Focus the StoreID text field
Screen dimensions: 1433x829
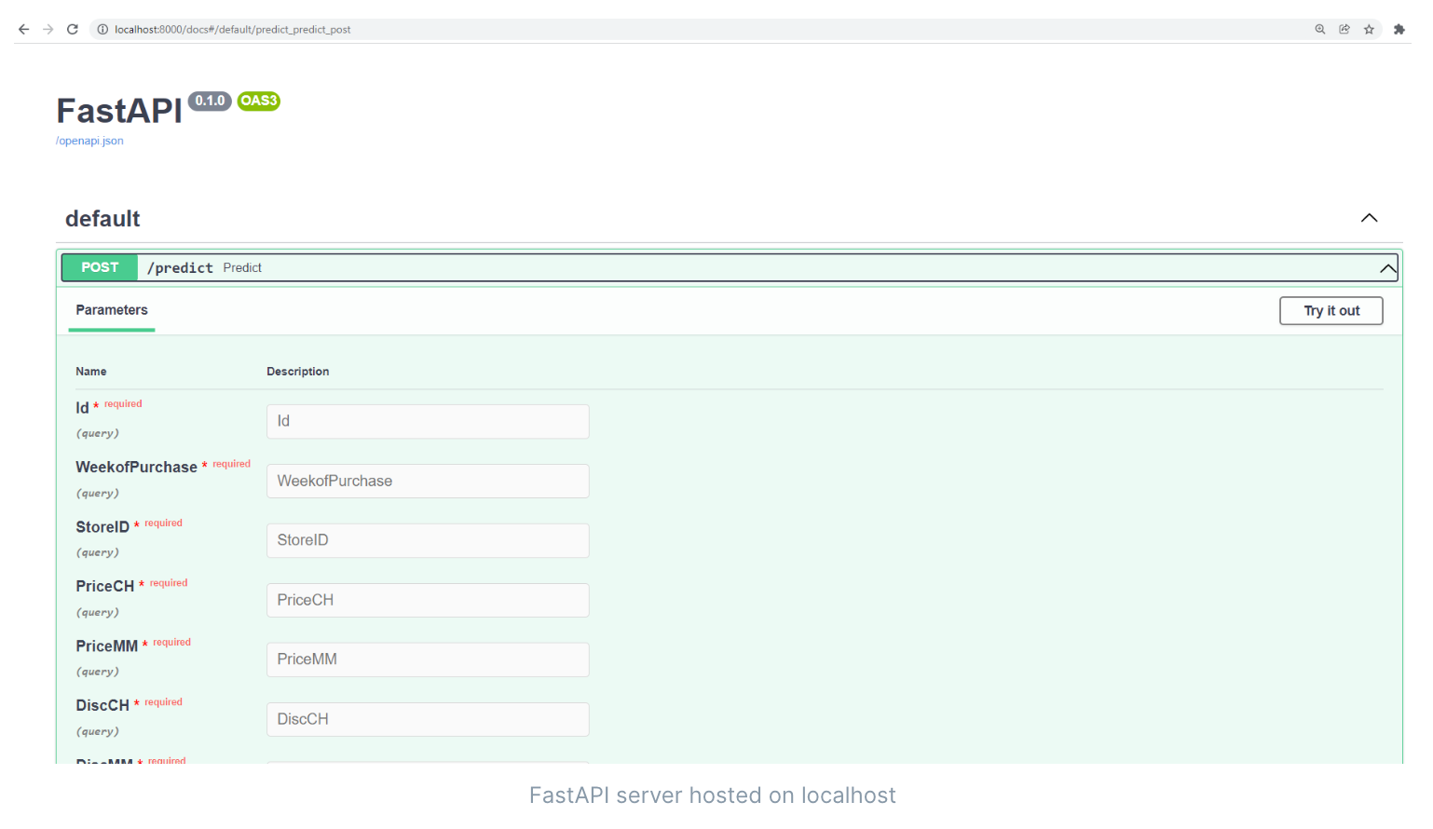point(428,541)
